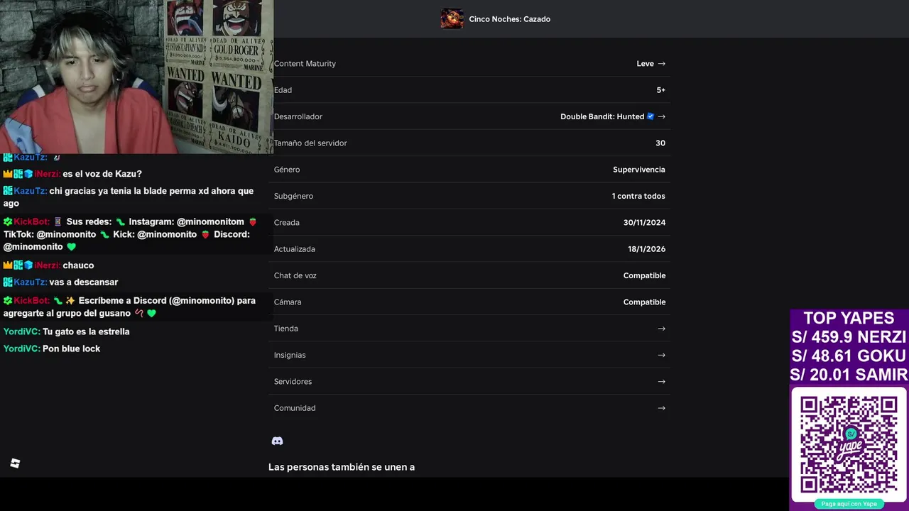Click Compatible value for Chat de voz
909x511 pixels.
tap(644, 275)
